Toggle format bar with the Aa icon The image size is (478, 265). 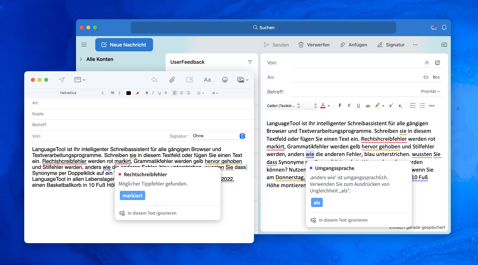click(207, 79)
